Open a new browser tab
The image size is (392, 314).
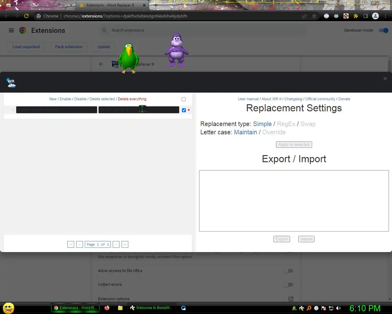click(156, 5)
